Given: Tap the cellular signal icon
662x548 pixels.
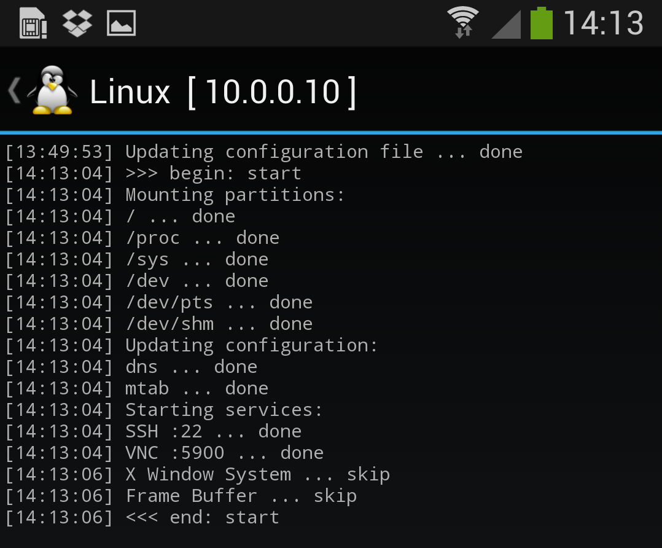Looking at the screenshot, I should tap(506, 25).
